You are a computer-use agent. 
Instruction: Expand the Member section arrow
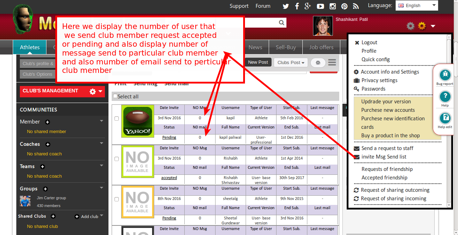click(102, 121)
